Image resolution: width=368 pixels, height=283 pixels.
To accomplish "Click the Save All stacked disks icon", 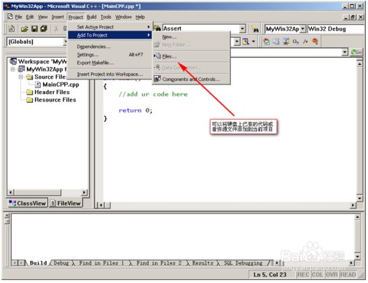I will [x=44, y=28].
